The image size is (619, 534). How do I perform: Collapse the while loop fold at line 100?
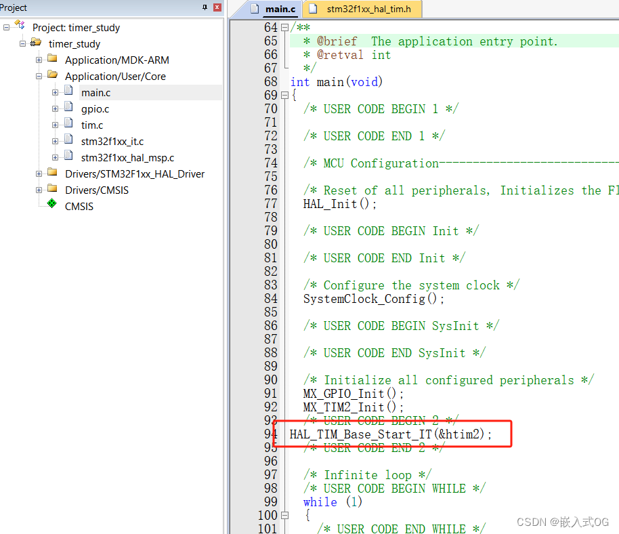point(284,516)
